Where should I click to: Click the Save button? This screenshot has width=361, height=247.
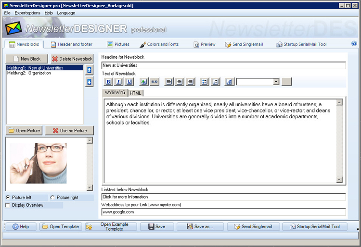[156, 226]
